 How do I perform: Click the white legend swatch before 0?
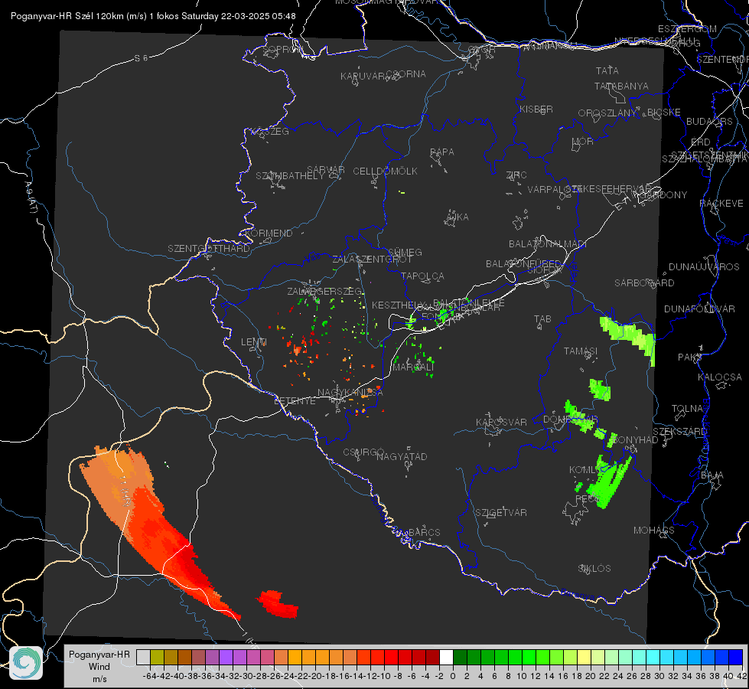[446, 657]
